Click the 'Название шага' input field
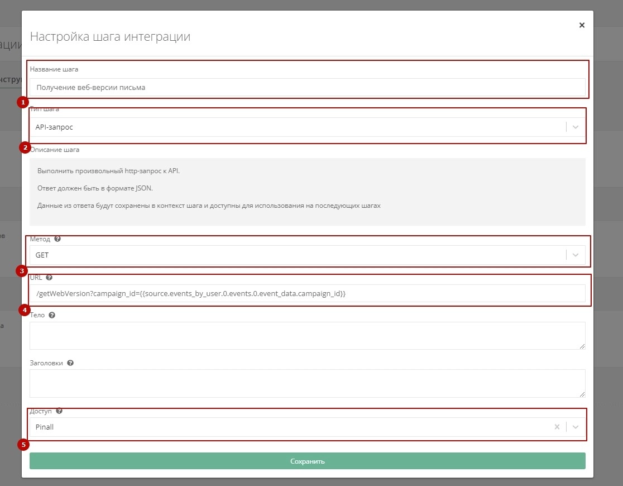 point(307,87)
